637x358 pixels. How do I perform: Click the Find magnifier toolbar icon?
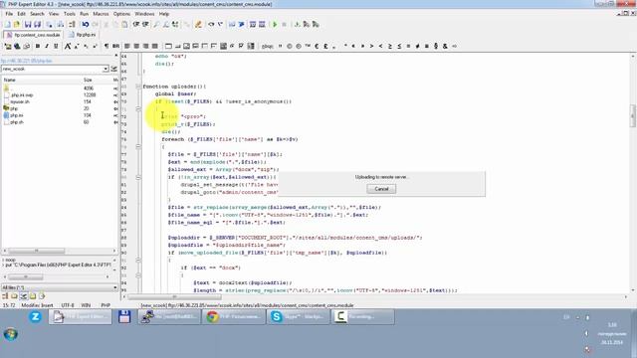coord(156,24)
